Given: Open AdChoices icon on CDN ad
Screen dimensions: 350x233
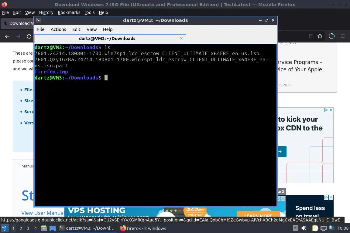Looking at the screenshot, I should point(326,110).
